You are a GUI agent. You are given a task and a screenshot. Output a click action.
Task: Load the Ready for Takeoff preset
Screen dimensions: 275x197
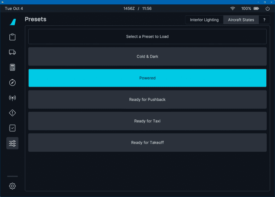click(147, 142)
